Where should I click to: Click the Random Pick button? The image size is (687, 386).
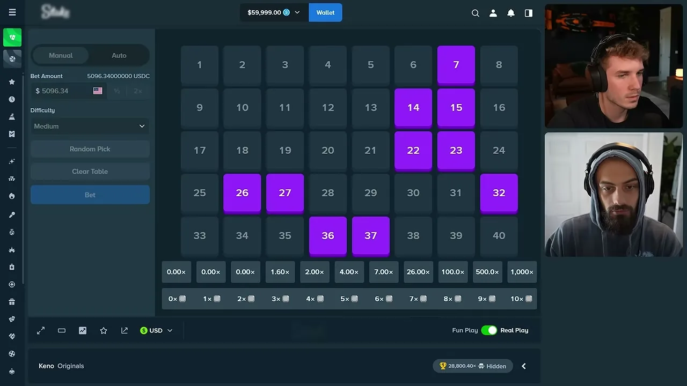[90, 149]
